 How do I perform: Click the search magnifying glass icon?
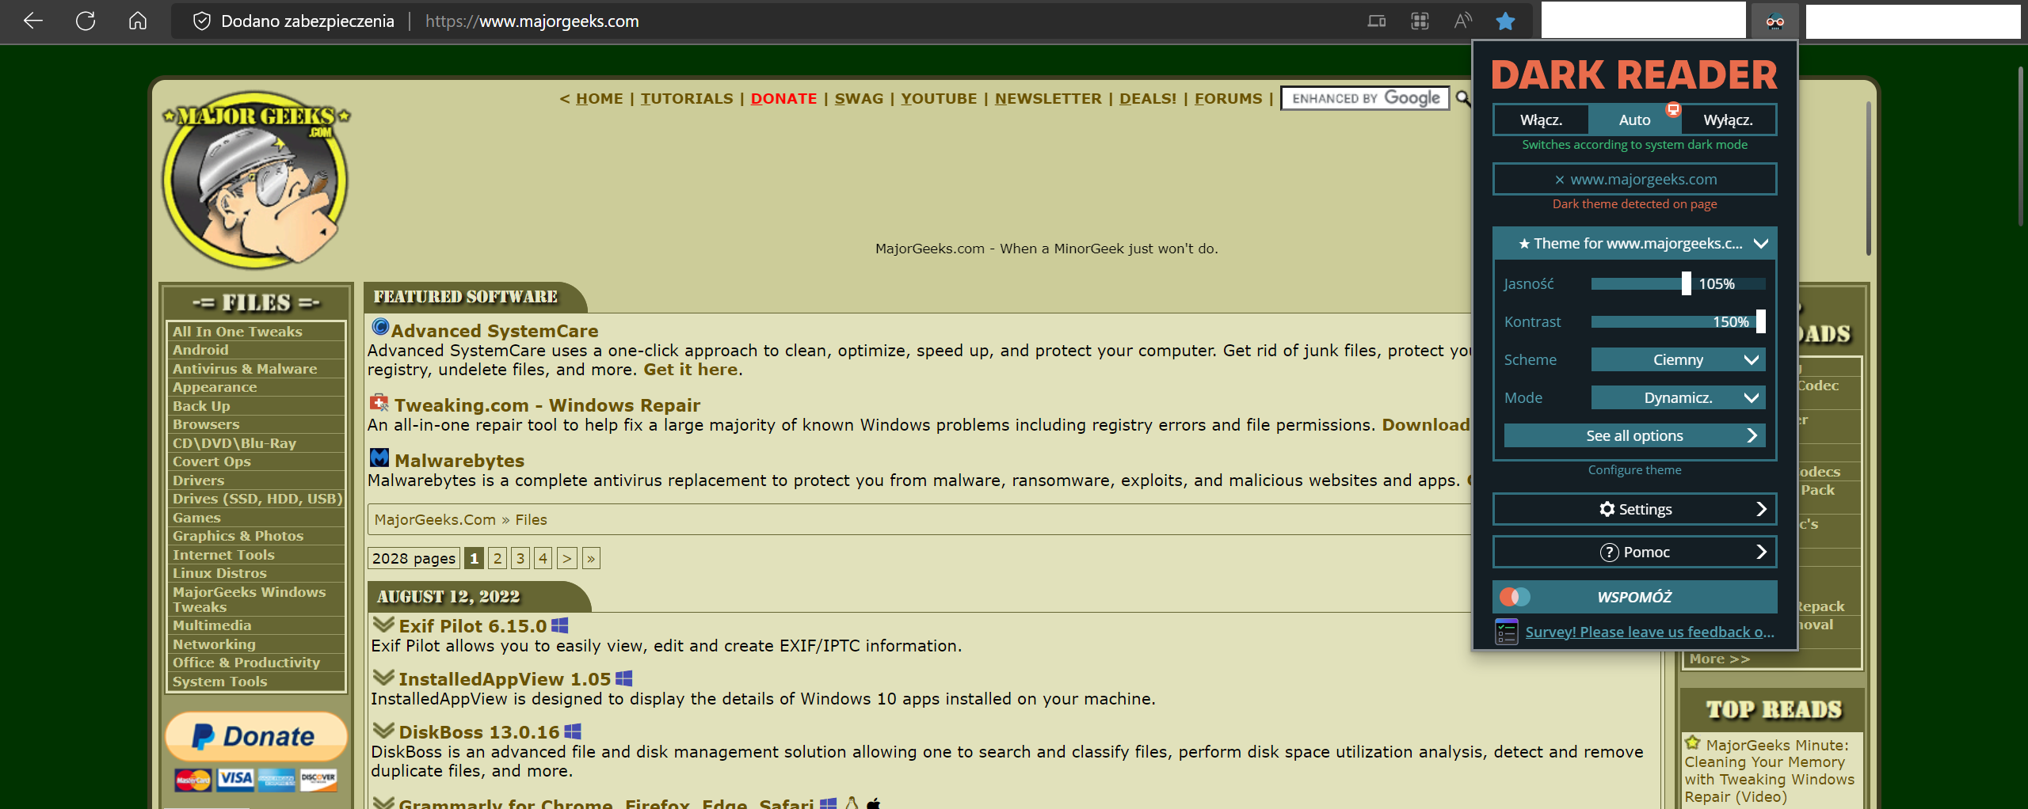(x=1463, y=99)
